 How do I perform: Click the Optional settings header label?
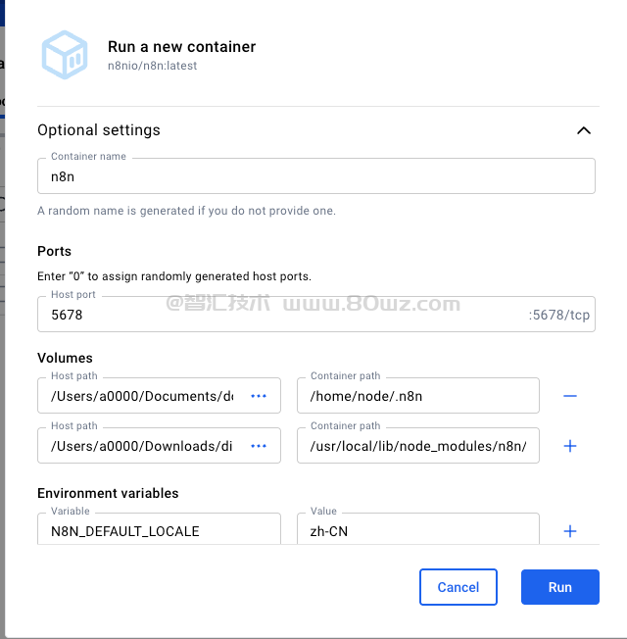tap(99, 130)
